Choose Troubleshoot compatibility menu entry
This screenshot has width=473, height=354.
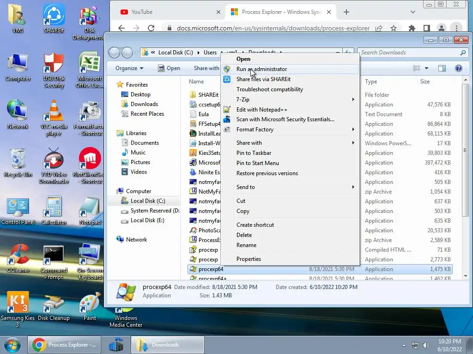pos(290,89)
